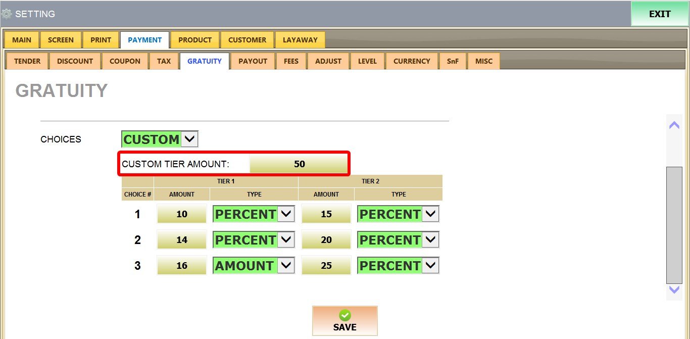
Task: Select the CURRENCY sub-tab
Action: point(412,61)
